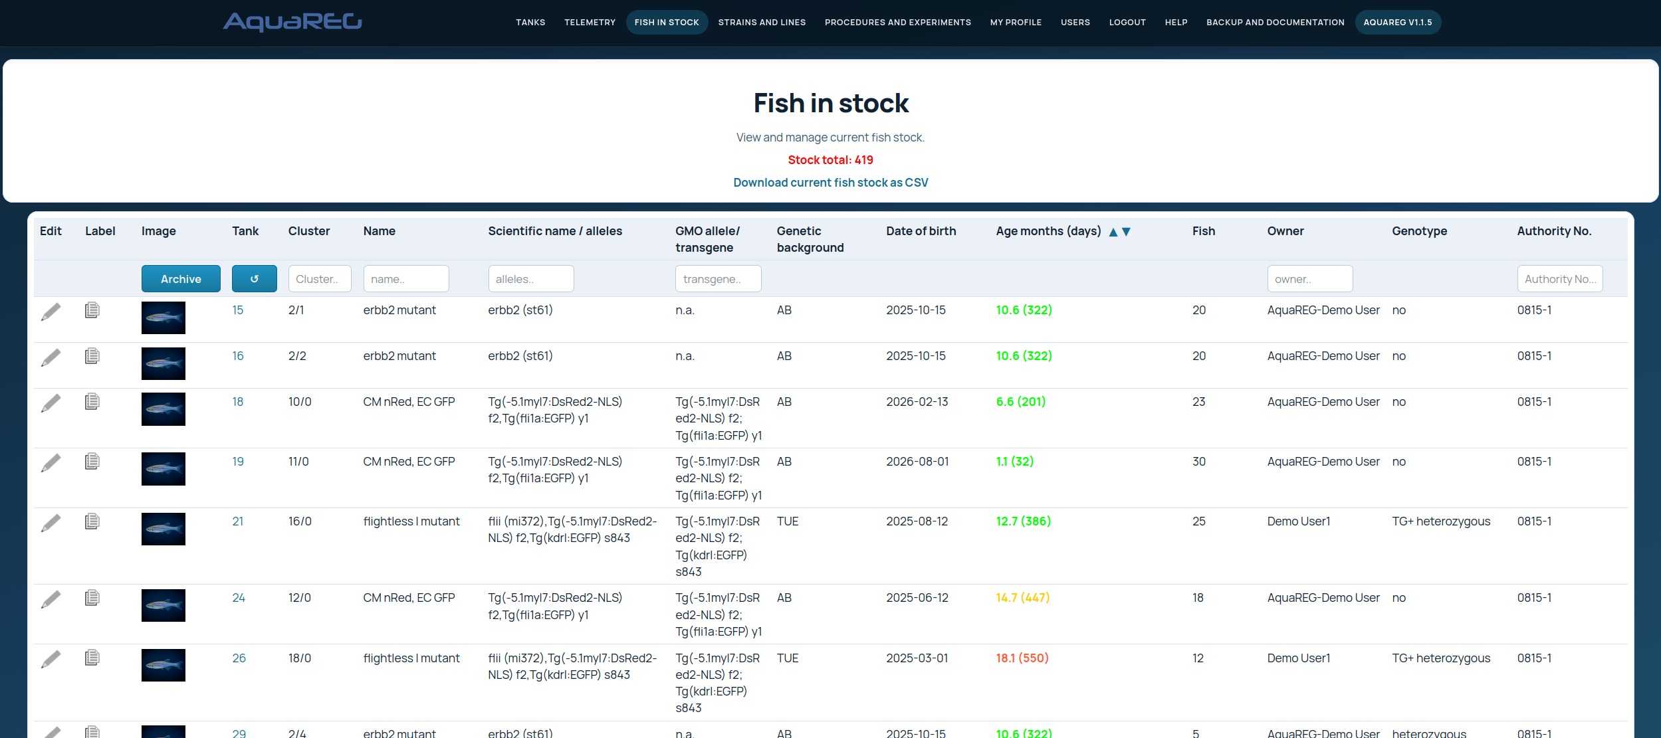The width and height of the screenshot is (1661, 738).
Task: Edit the tank 18 fish row
Action: click(51, 403)
